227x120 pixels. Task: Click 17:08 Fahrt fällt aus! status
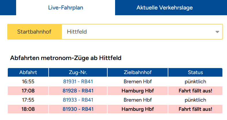(x=195, y=91)
